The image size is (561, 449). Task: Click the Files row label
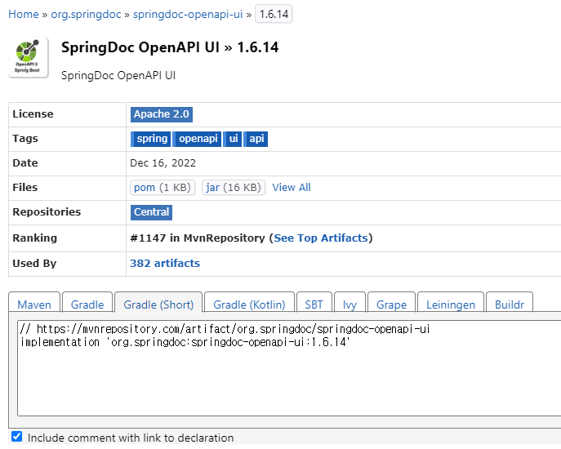(25, 188)
